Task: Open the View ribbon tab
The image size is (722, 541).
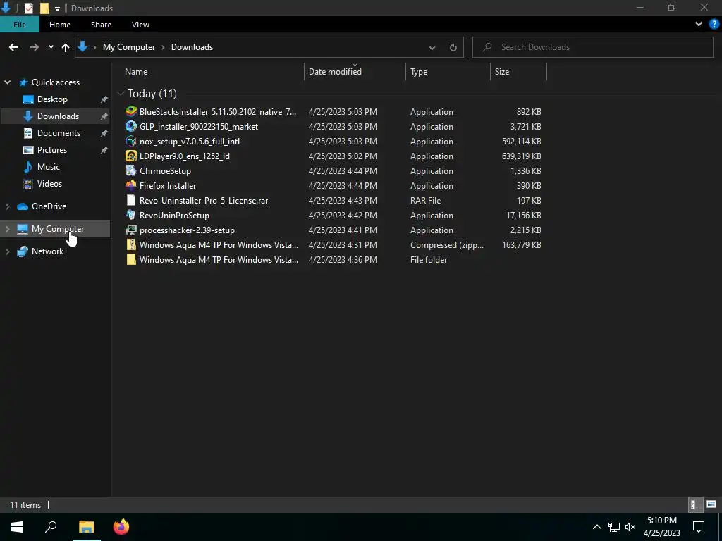Action: pos(140,25)
